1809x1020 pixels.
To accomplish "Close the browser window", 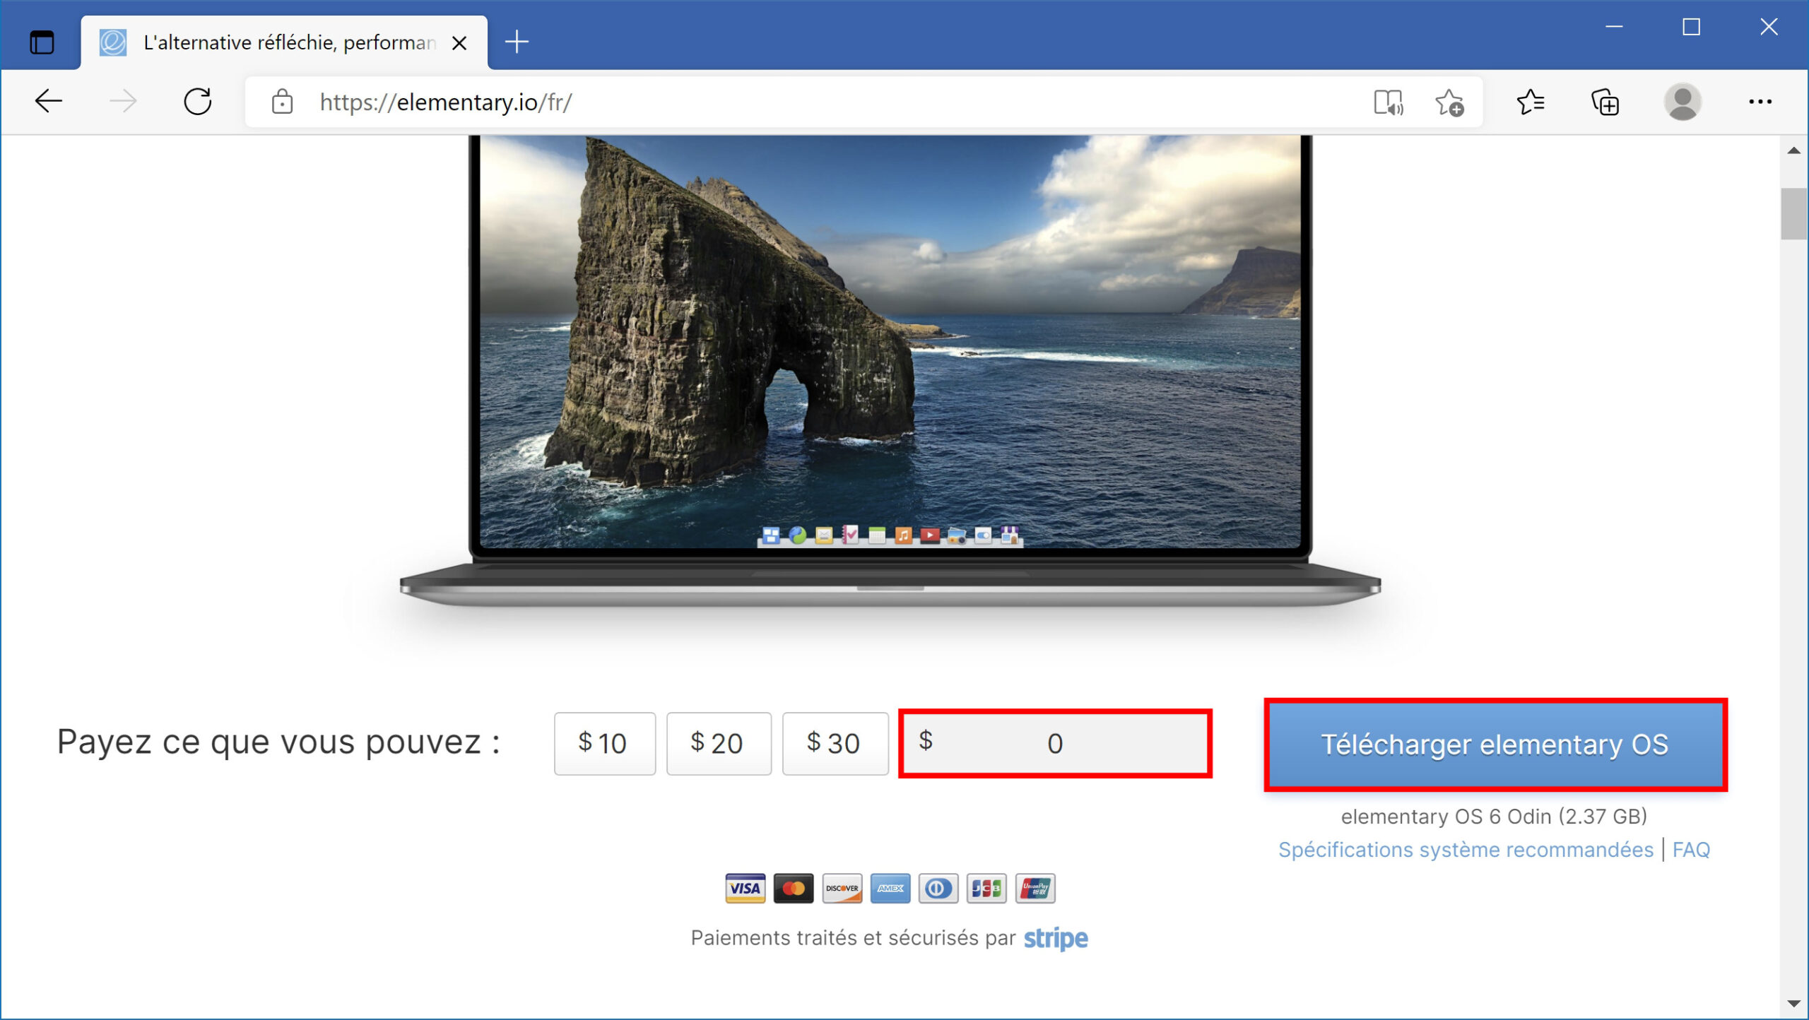I will 1769,27.
